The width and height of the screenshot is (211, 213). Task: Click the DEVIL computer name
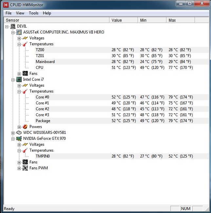click(22, 26)
